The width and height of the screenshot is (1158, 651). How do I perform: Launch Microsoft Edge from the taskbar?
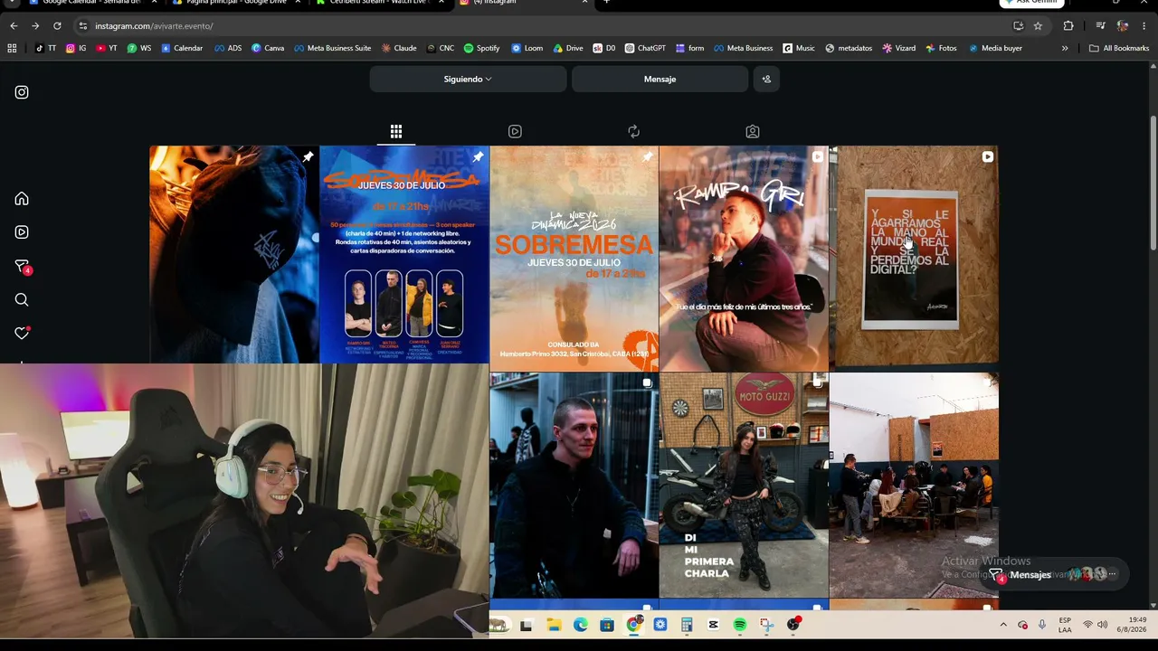point(580,625)
